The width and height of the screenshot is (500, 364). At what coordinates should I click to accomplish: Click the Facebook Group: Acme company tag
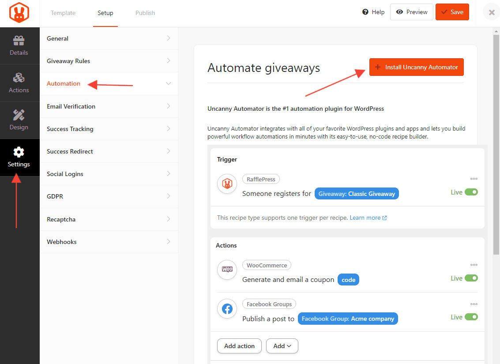348,319
